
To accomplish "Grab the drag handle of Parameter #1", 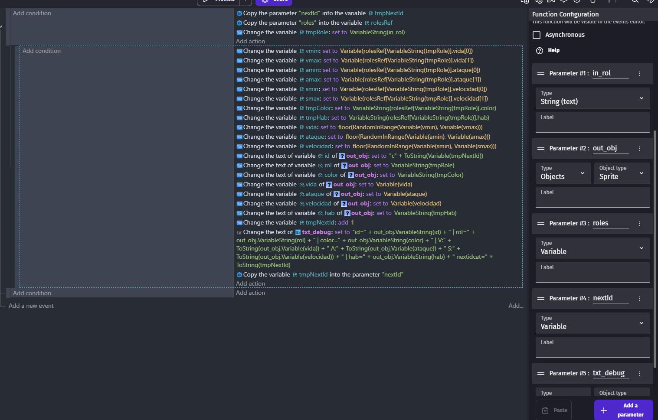I will (x=540, y=74).
